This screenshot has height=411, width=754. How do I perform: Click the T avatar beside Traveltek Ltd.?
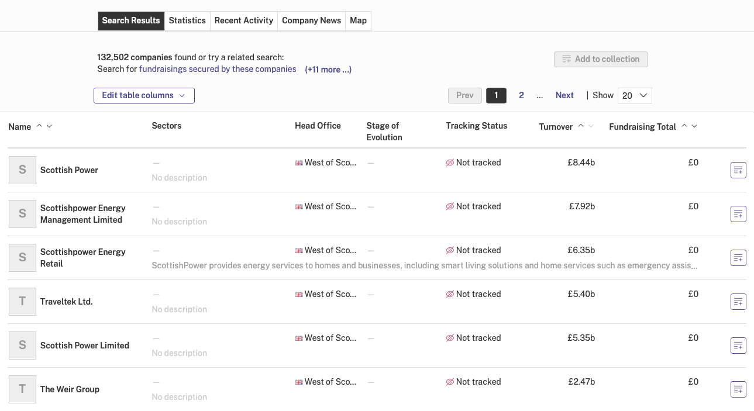click(x=22, y=302)
